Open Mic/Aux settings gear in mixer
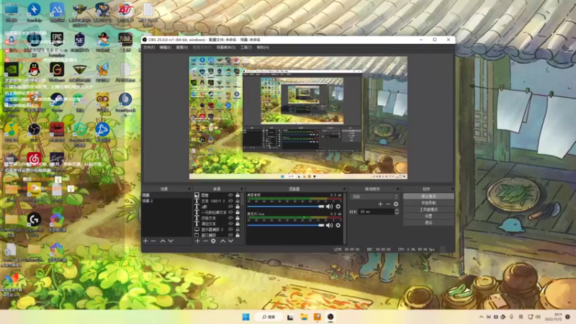The image size is (576, 324). point(338,225)
